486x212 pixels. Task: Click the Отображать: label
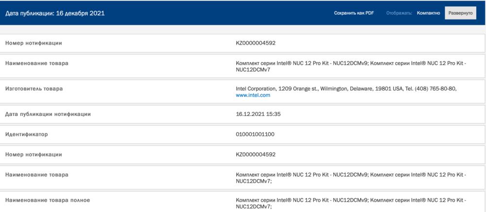(x=399, y=13)
